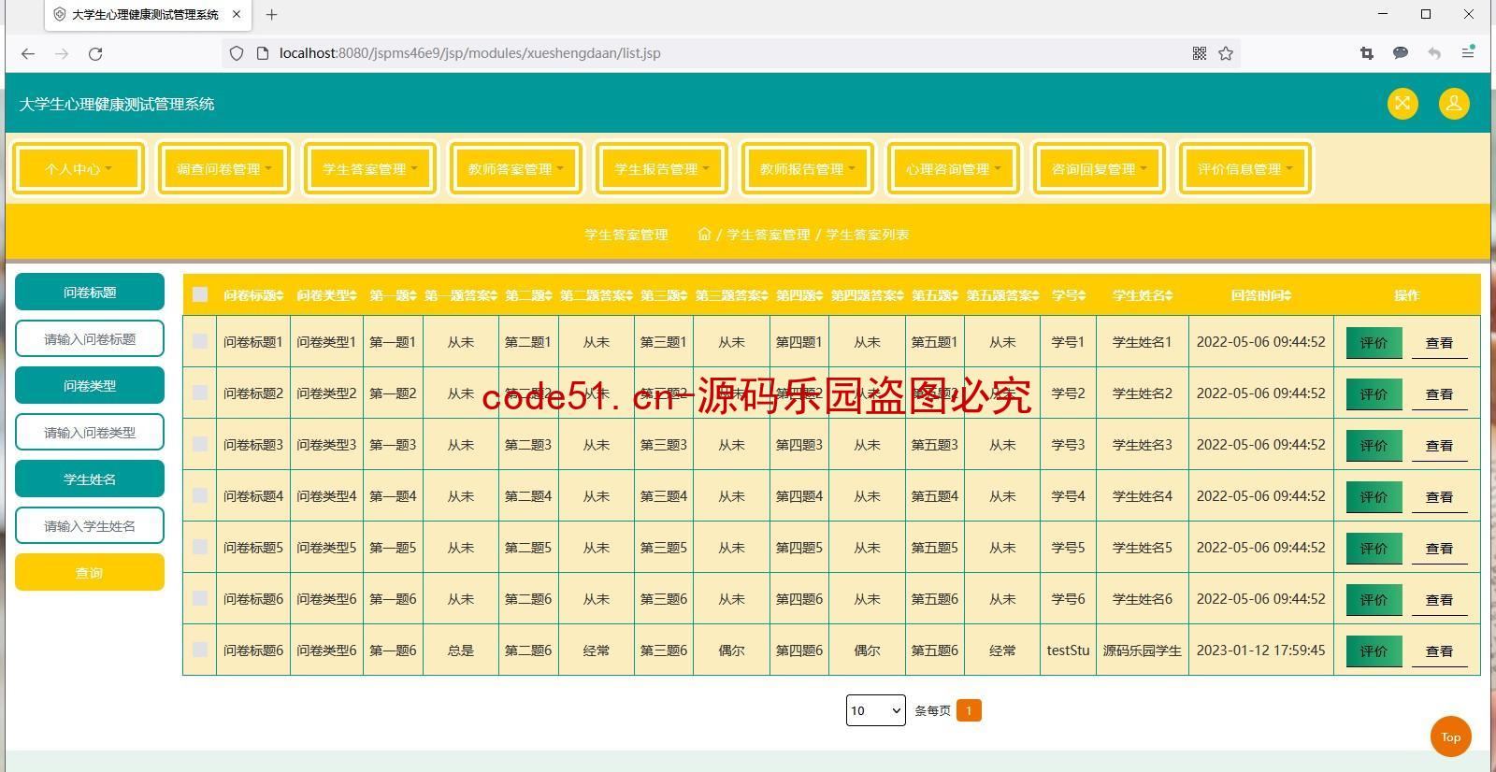Click the 大学生心理健康测试管理系统 header title
This screenshot has height=772, width=1496.
[x=117, y=104]
